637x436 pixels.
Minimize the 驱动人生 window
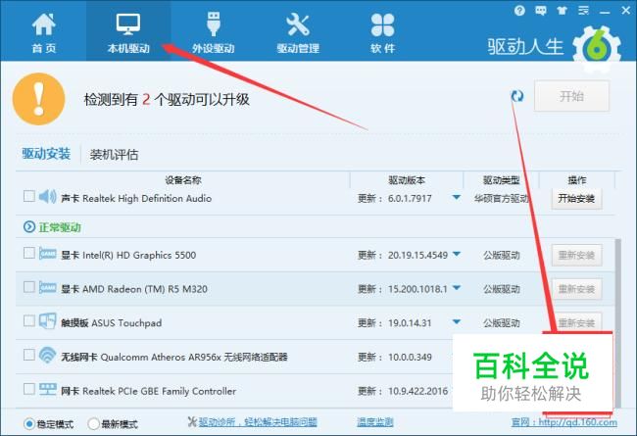pos(605,11)
